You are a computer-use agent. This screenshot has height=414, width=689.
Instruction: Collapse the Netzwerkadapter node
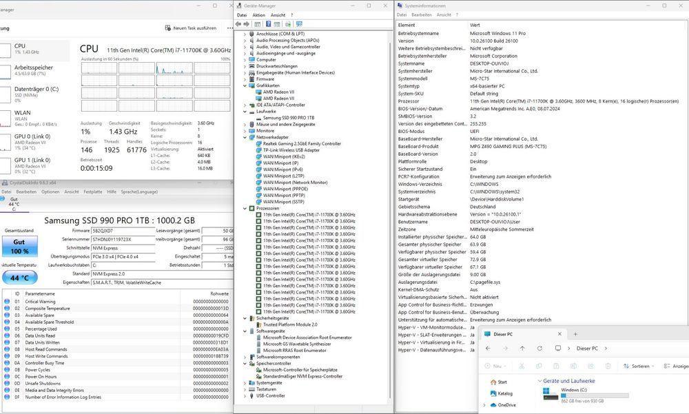coord(245,137)
